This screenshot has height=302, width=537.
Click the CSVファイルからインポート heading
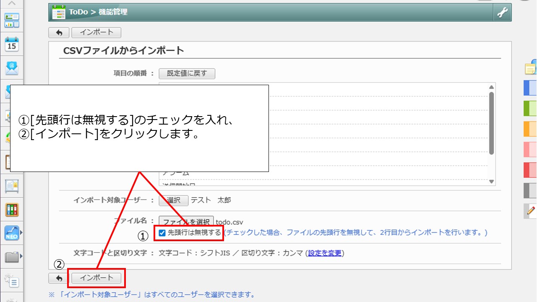coord(124,51)
